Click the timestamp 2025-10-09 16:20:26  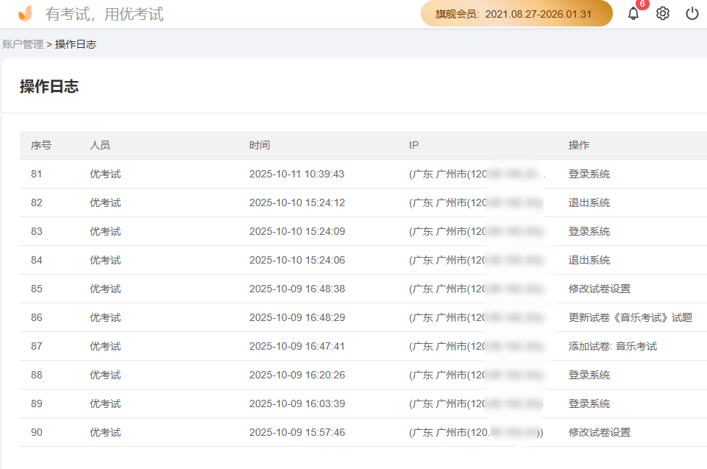(296, 375)
